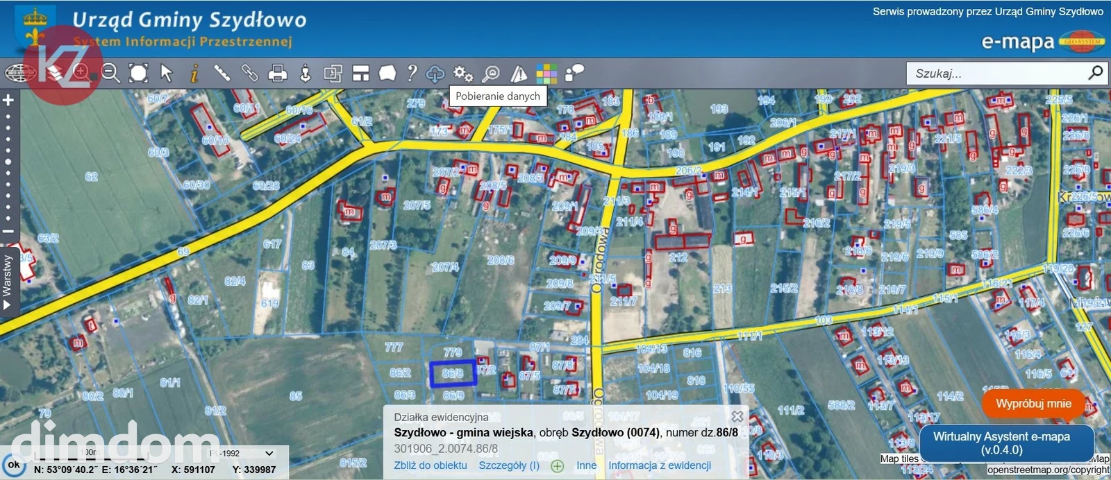Open the 'Szczegóły (I)' link
The width and height of the screenshot is (1111, 480).
tap(509, 465)
